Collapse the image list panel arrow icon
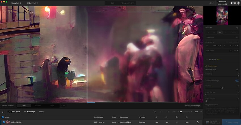241x125 pixels. click(3, 112)
